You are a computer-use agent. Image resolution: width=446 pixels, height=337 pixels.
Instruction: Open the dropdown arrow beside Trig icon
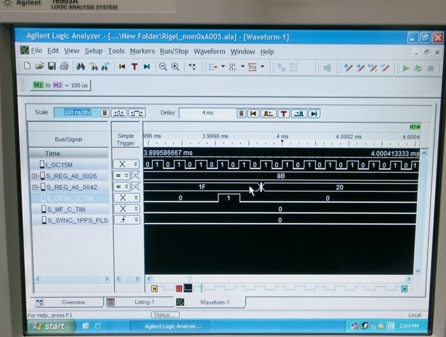(x=262, y=67)
